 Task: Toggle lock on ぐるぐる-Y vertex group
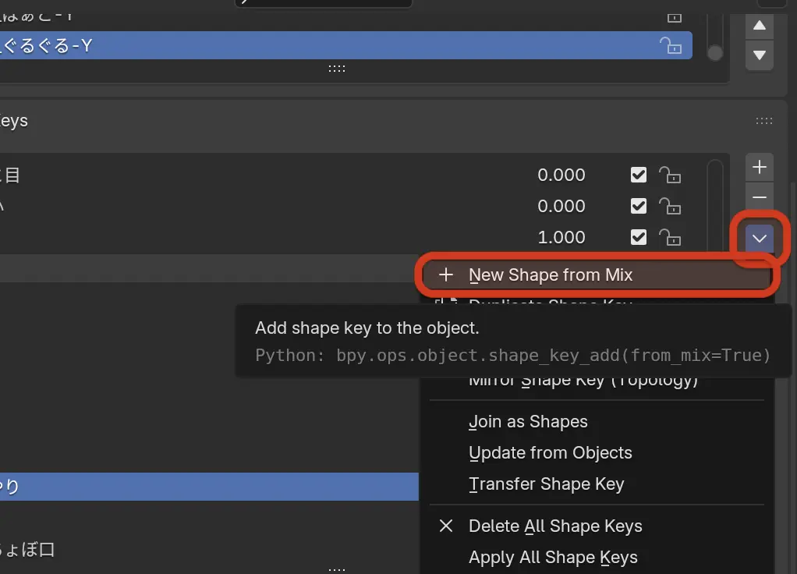point(671,46)
